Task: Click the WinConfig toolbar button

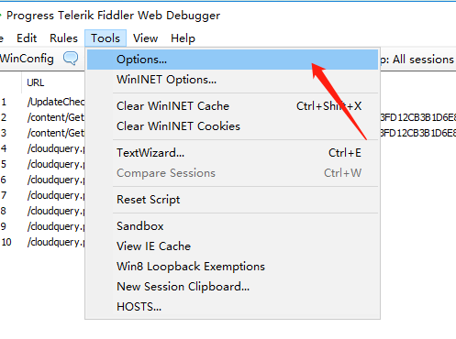Action: pyautogui.click(x=27, y=59)
